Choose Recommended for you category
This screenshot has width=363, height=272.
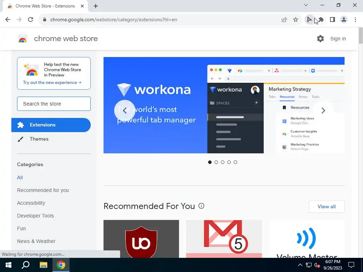click(x=43, y=190)
